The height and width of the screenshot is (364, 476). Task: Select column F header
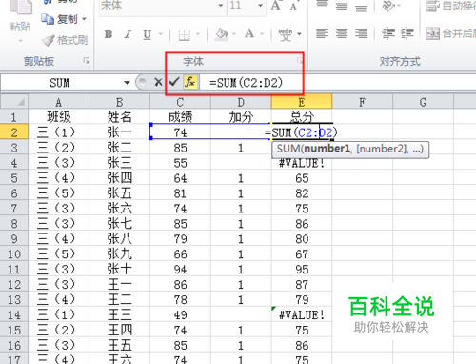(x=363, y=102)
